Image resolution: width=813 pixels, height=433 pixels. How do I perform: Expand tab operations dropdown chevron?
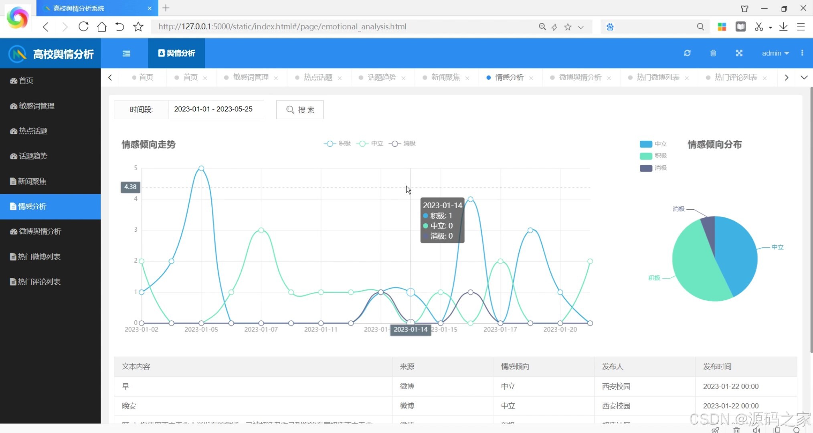[804, 77]
